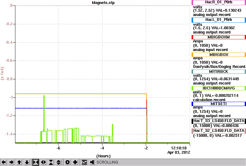Click the 12:10:18 timestamp label
246x166 pixels.
(x=179, y=148)
